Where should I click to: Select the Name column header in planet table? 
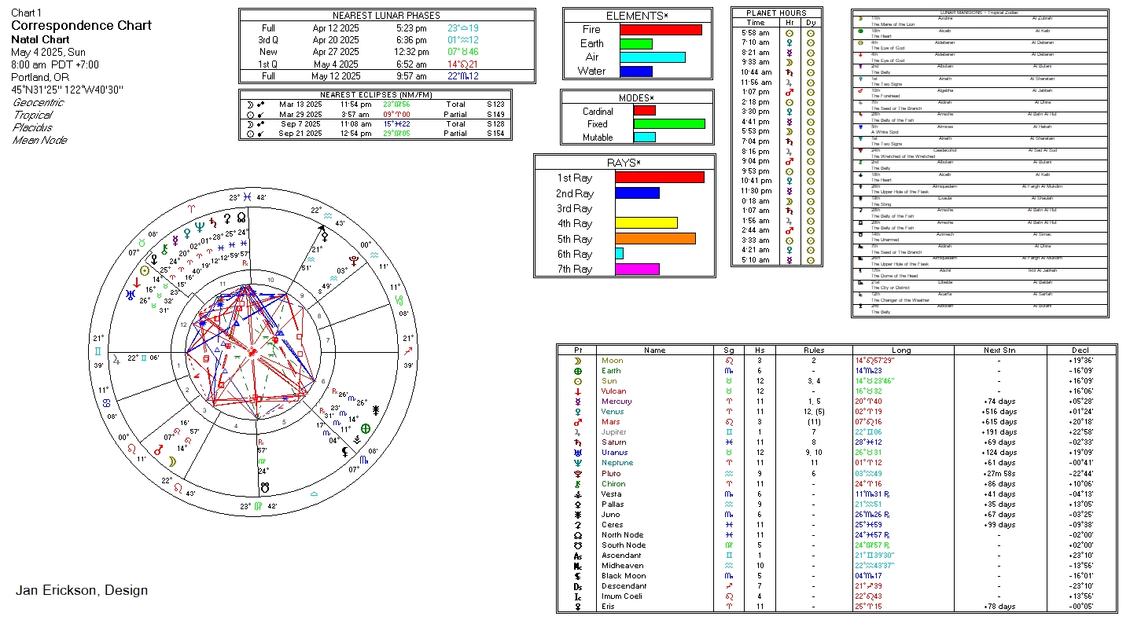(654, 350)
